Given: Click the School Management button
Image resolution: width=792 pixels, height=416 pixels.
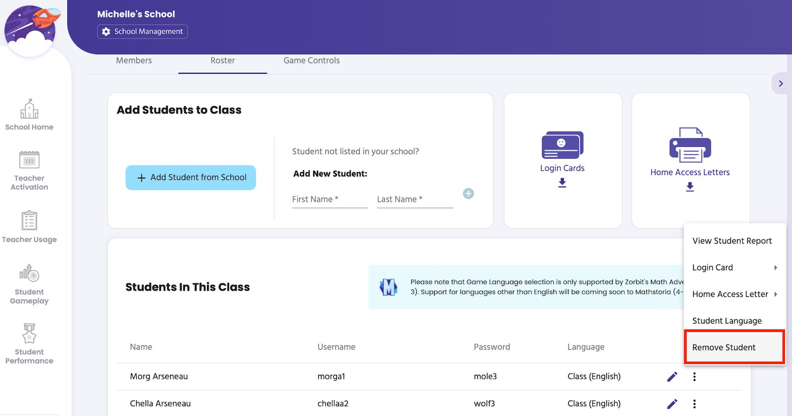Looking at the screenshot, I should [x=143, y=32].
